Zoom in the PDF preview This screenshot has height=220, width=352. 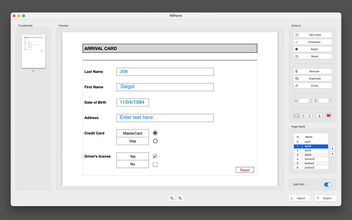(x=180, y=198)
